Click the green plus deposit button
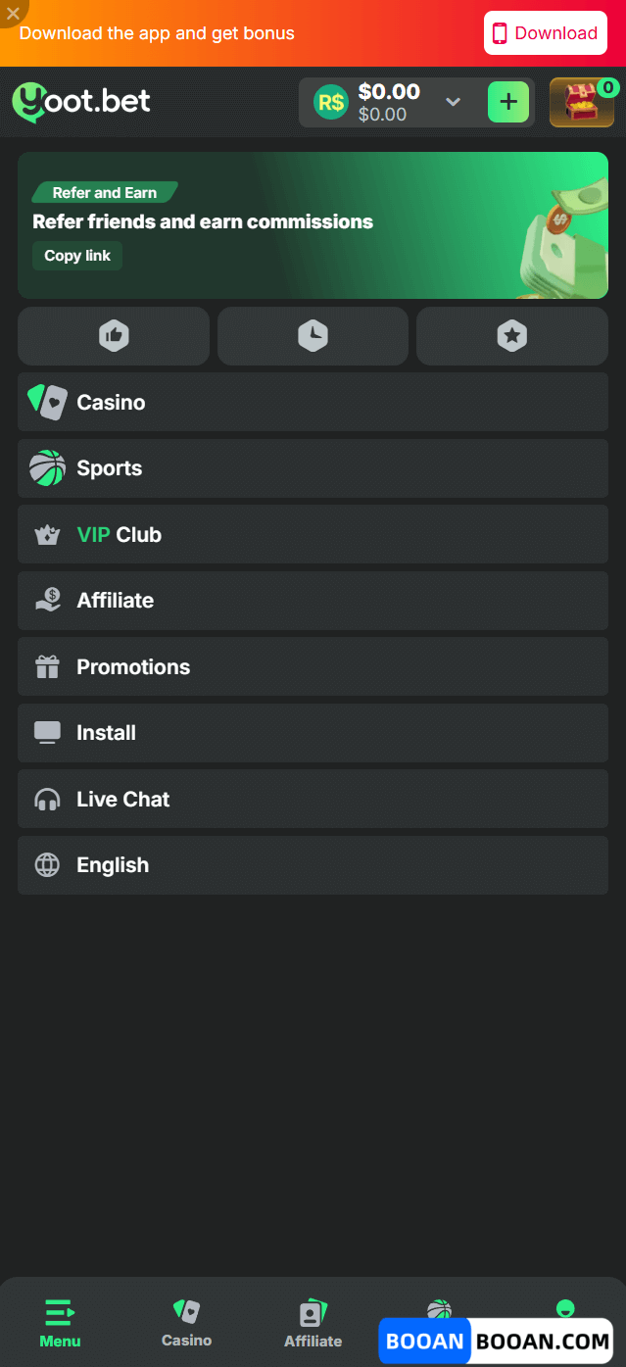The height and width of the screenshot is (1367, 626). 508,102
